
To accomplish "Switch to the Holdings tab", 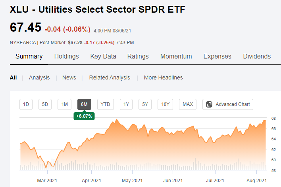I will (x=66, y=57).
